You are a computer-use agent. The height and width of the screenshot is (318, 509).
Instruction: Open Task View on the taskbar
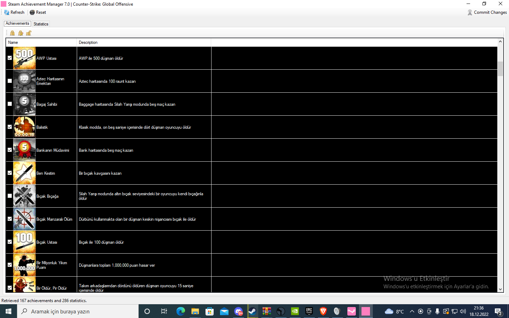pos(164,311)
